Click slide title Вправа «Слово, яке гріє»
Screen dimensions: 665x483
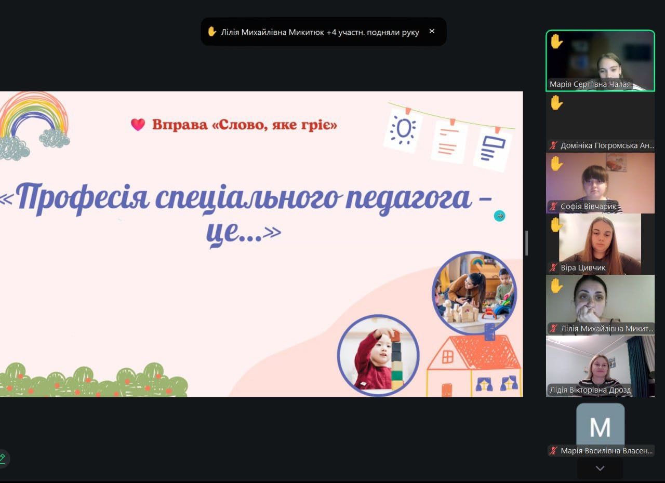[244, 125]
